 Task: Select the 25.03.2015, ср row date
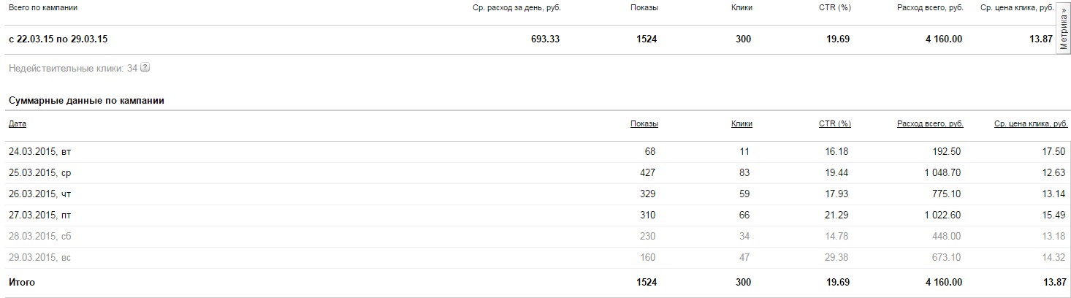click(39, 173)
